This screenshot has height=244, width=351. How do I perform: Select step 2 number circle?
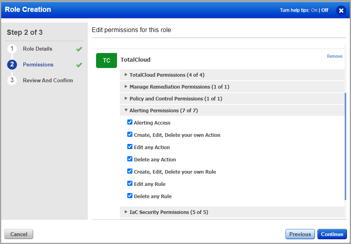point(12,64)
